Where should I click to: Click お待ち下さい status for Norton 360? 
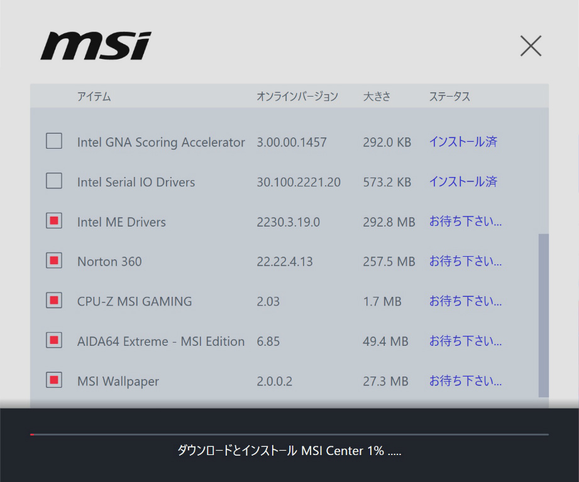(465, 261)
